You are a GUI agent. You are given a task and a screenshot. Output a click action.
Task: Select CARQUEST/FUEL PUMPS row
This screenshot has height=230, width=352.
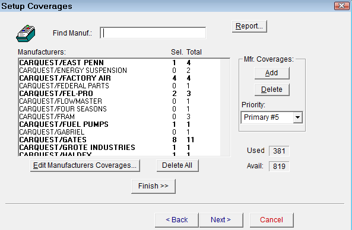(x=119, y=124)
